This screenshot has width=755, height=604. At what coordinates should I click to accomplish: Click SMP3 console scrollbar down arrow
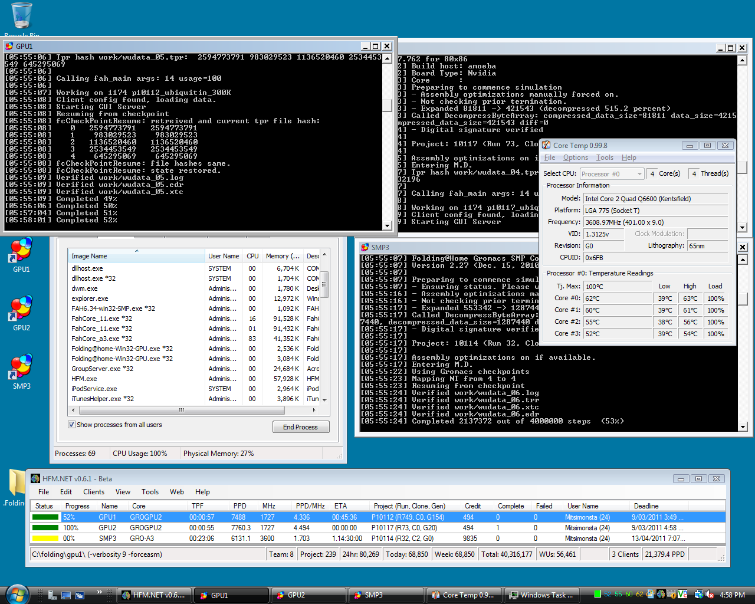click(x=743, y=426)
